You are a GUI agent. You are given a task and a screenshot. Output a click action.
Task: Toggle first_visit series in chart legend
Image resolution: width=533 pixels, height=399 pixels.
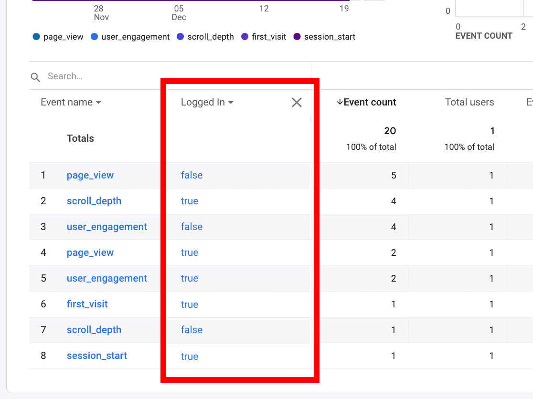tap(264, 37)
